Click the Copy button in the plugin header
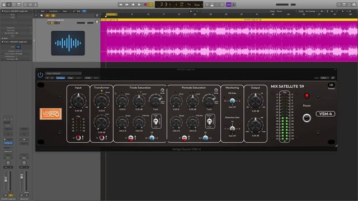 pos(70,78)
